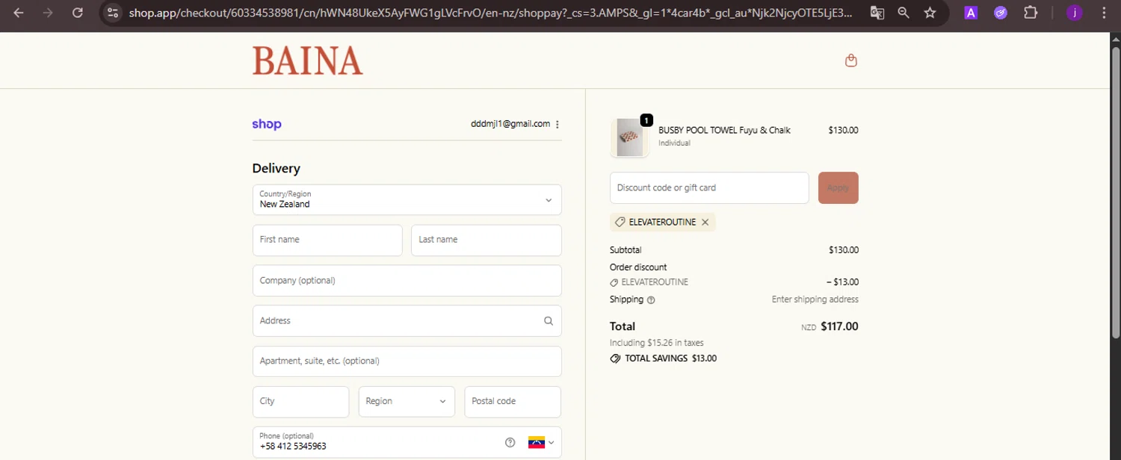
Task: Click the Discount code or gift card field
Action: (x=709, y=188)
